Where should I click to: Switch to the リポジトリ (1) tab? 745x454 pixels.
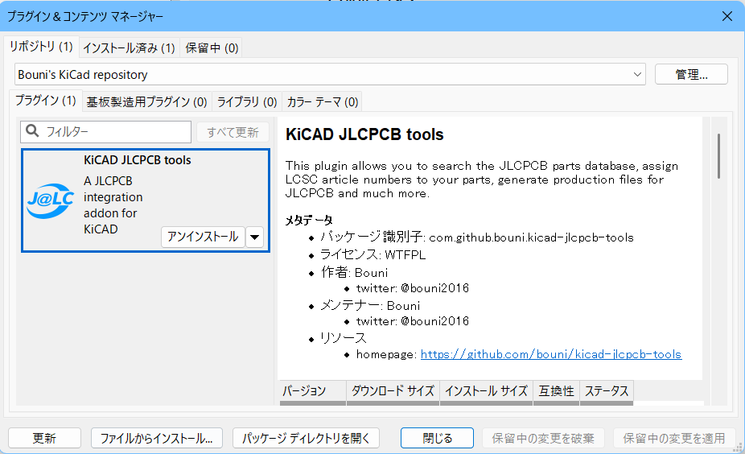[41, 47]
